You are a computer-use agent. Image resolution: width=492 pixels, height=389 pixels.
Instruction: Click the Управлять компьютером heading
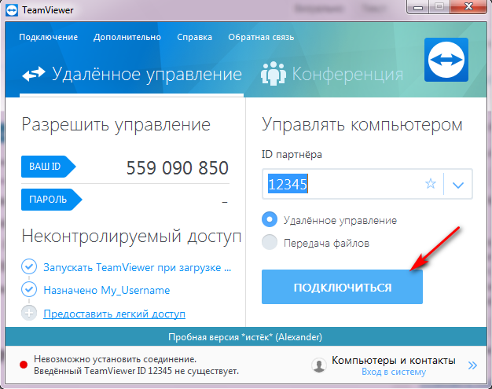(x=362, y=125)
